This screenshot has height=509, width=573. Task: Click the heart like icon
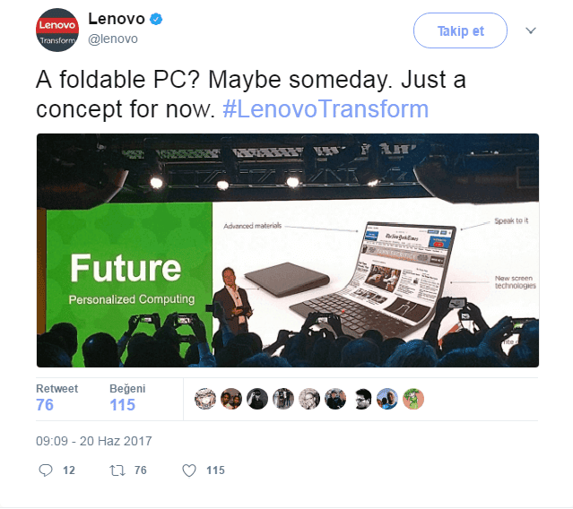pyautogui.click(x=189, y=470)
